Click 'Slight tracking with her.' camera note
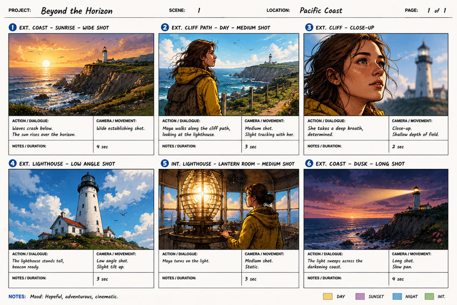 coord(269,134)
